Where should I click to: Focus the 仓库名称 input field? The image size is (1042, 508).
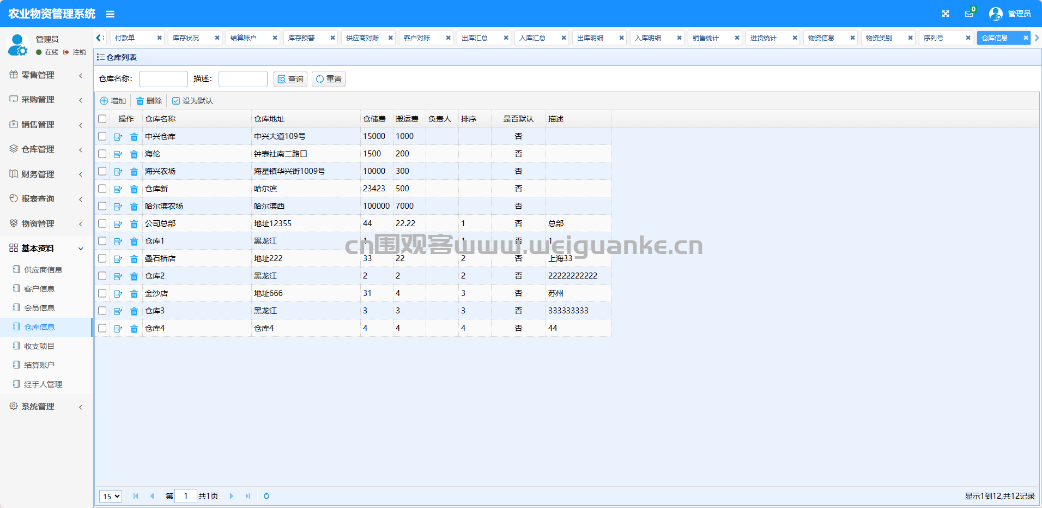[x=163, y=79]
